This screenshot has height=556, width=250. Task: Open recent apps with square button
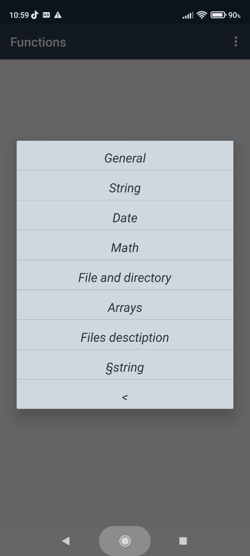click(x=183, y=541)
